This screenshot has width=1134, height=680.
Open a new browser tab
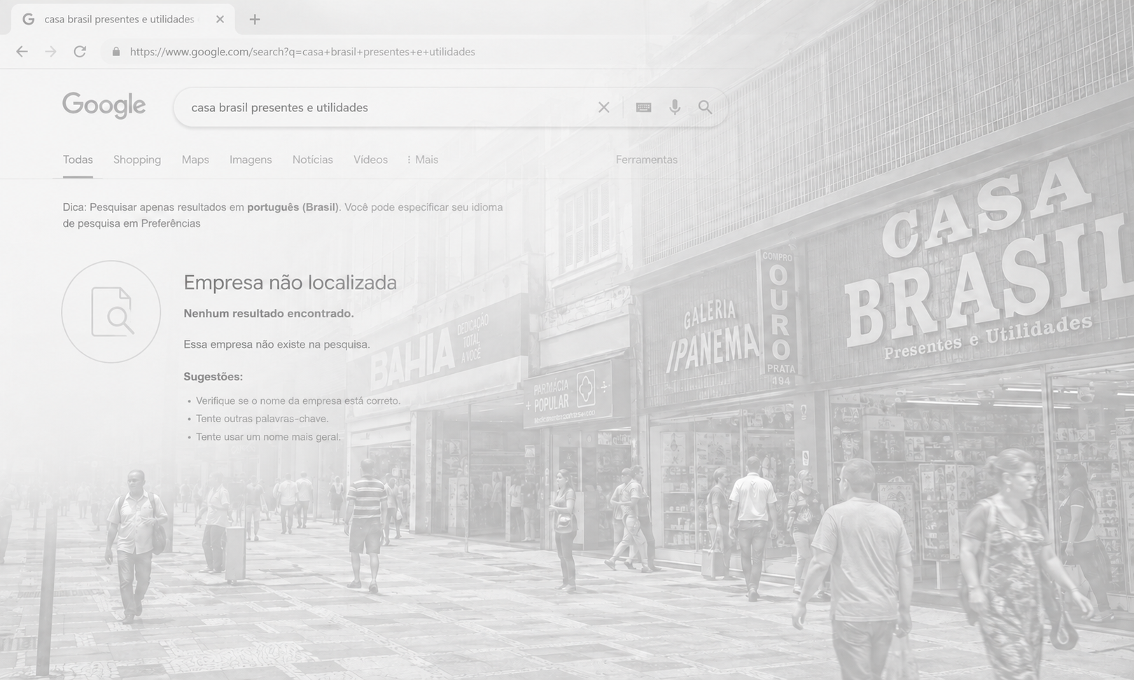pos(255,20)
